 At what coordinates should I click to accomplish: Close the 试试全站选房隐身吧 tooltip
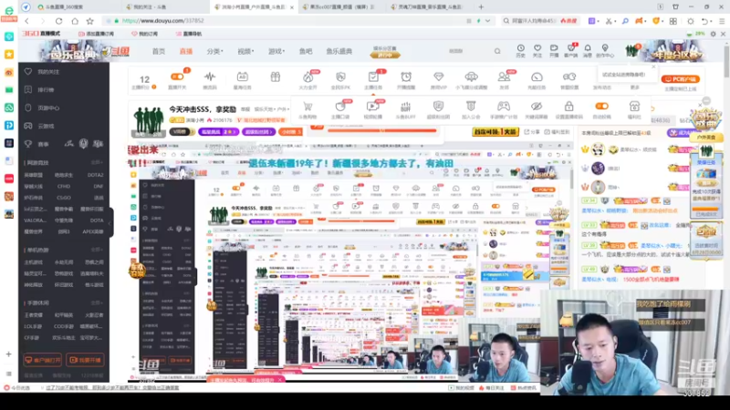coord(652,67)
